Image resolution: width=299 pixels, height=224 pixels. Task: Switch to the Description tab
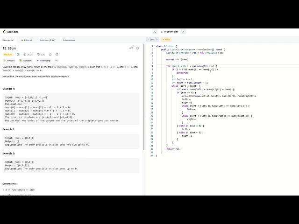(8, 40)
